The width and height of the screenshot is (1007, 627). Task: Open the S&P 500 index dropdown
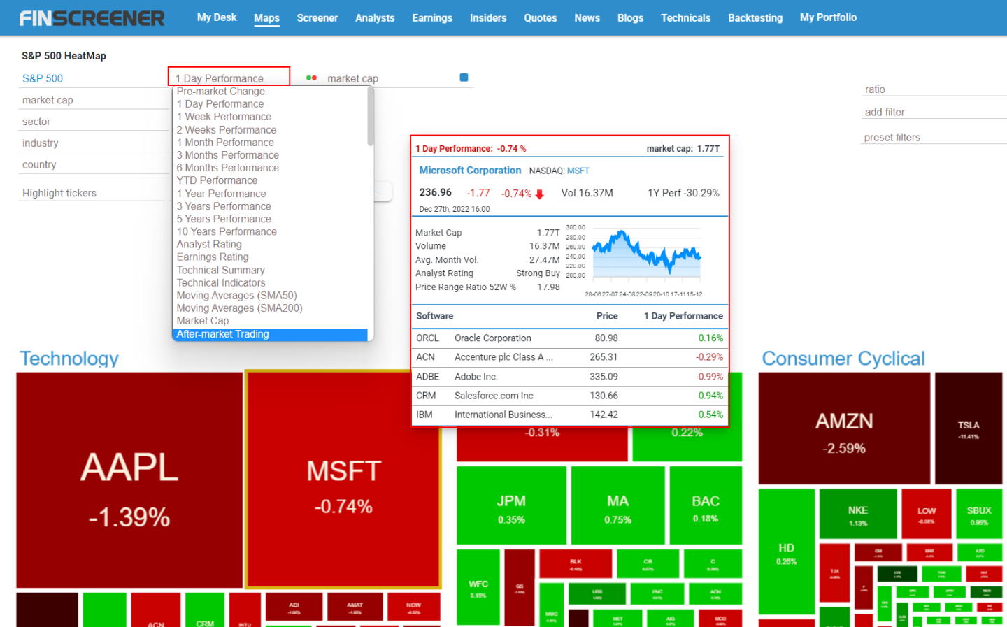click(93, 78)
